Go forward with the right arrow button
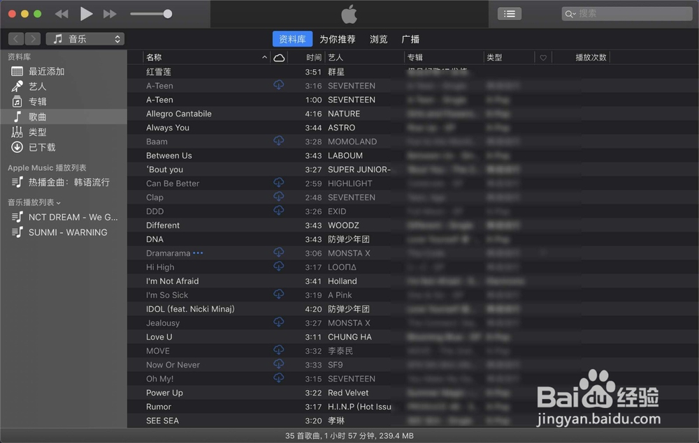699x443 pixels. (33, 38)
